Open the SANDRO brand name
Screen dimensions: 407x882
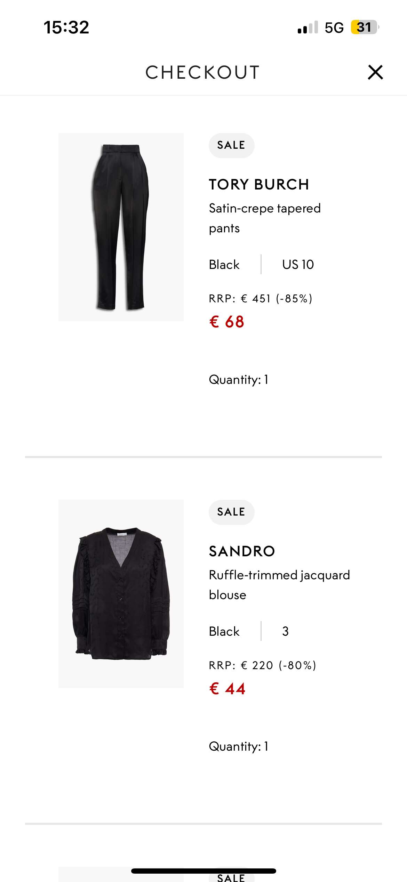coord(242,551)
